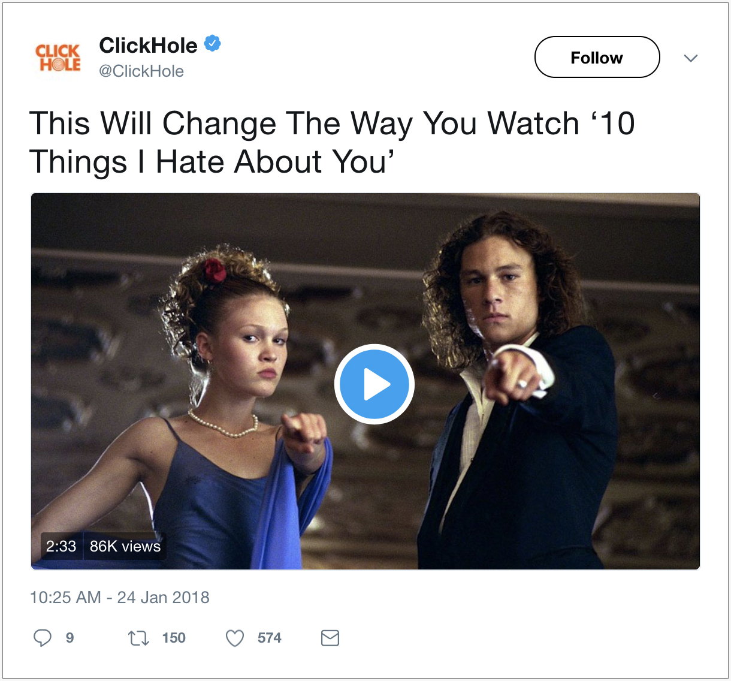Viewport: 731px width, 681px height.
Task: Click the 2:33 video duration badge
Action: (x=61, y=546)
